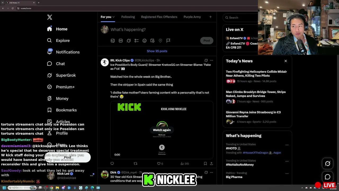
Task: Click the Grok icon in compose toolbar
Action: pos(129,41)
